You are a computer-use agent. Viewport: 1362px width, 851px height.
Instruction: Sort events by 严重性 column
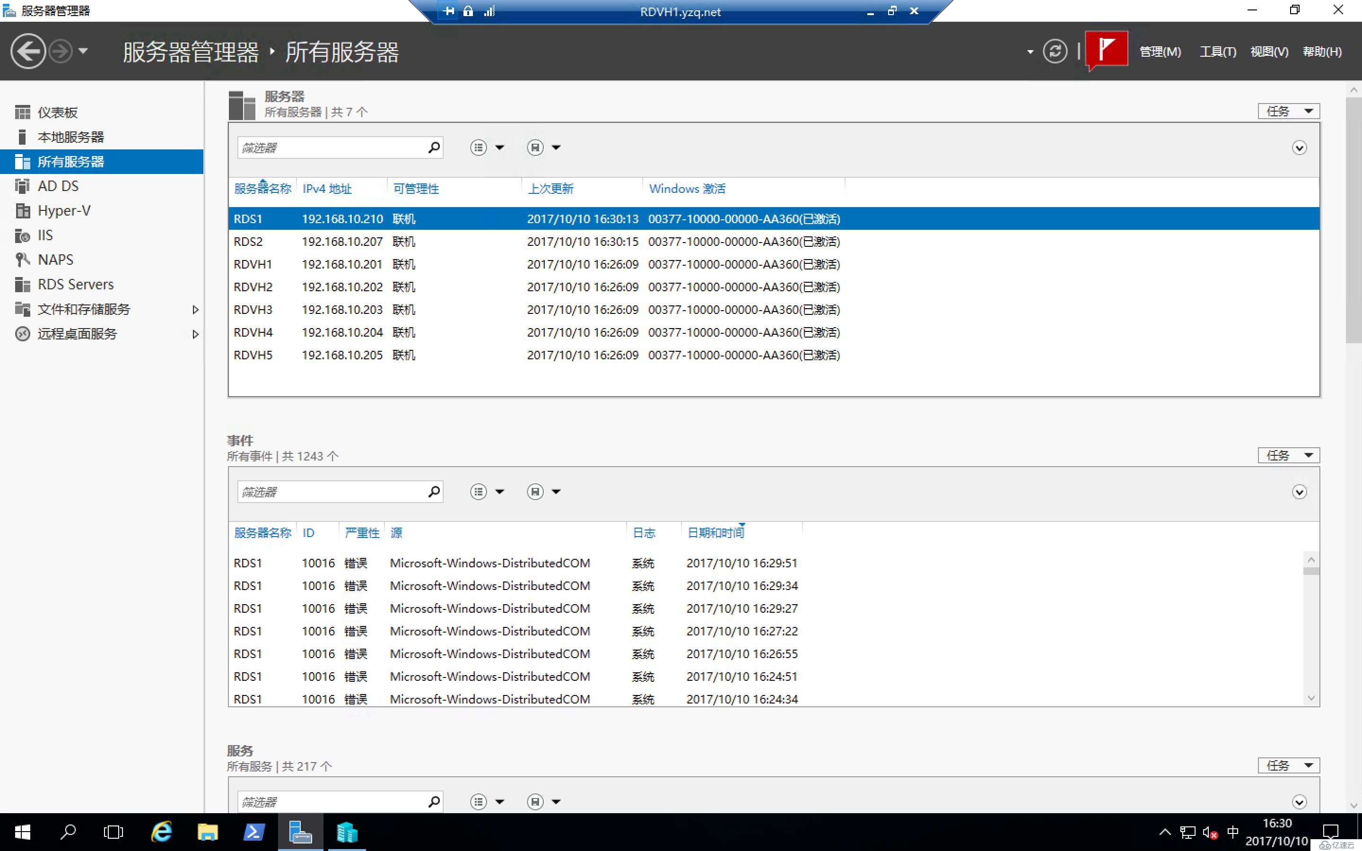coord(362,533)
